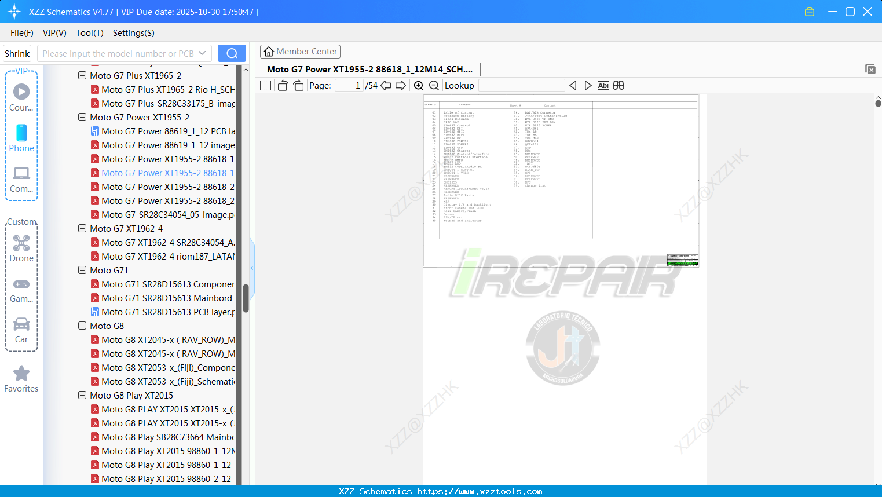Open the File(F) menu
The image size is (882, 497).
[x=22, y=33]
